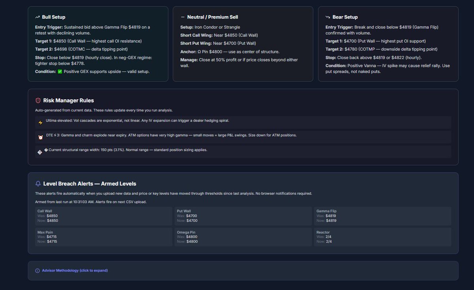The height and width of the screenshot is (290, 474).
Task: Click the Bull Setup trending-up arrow icon
Action: click(38, 17)
